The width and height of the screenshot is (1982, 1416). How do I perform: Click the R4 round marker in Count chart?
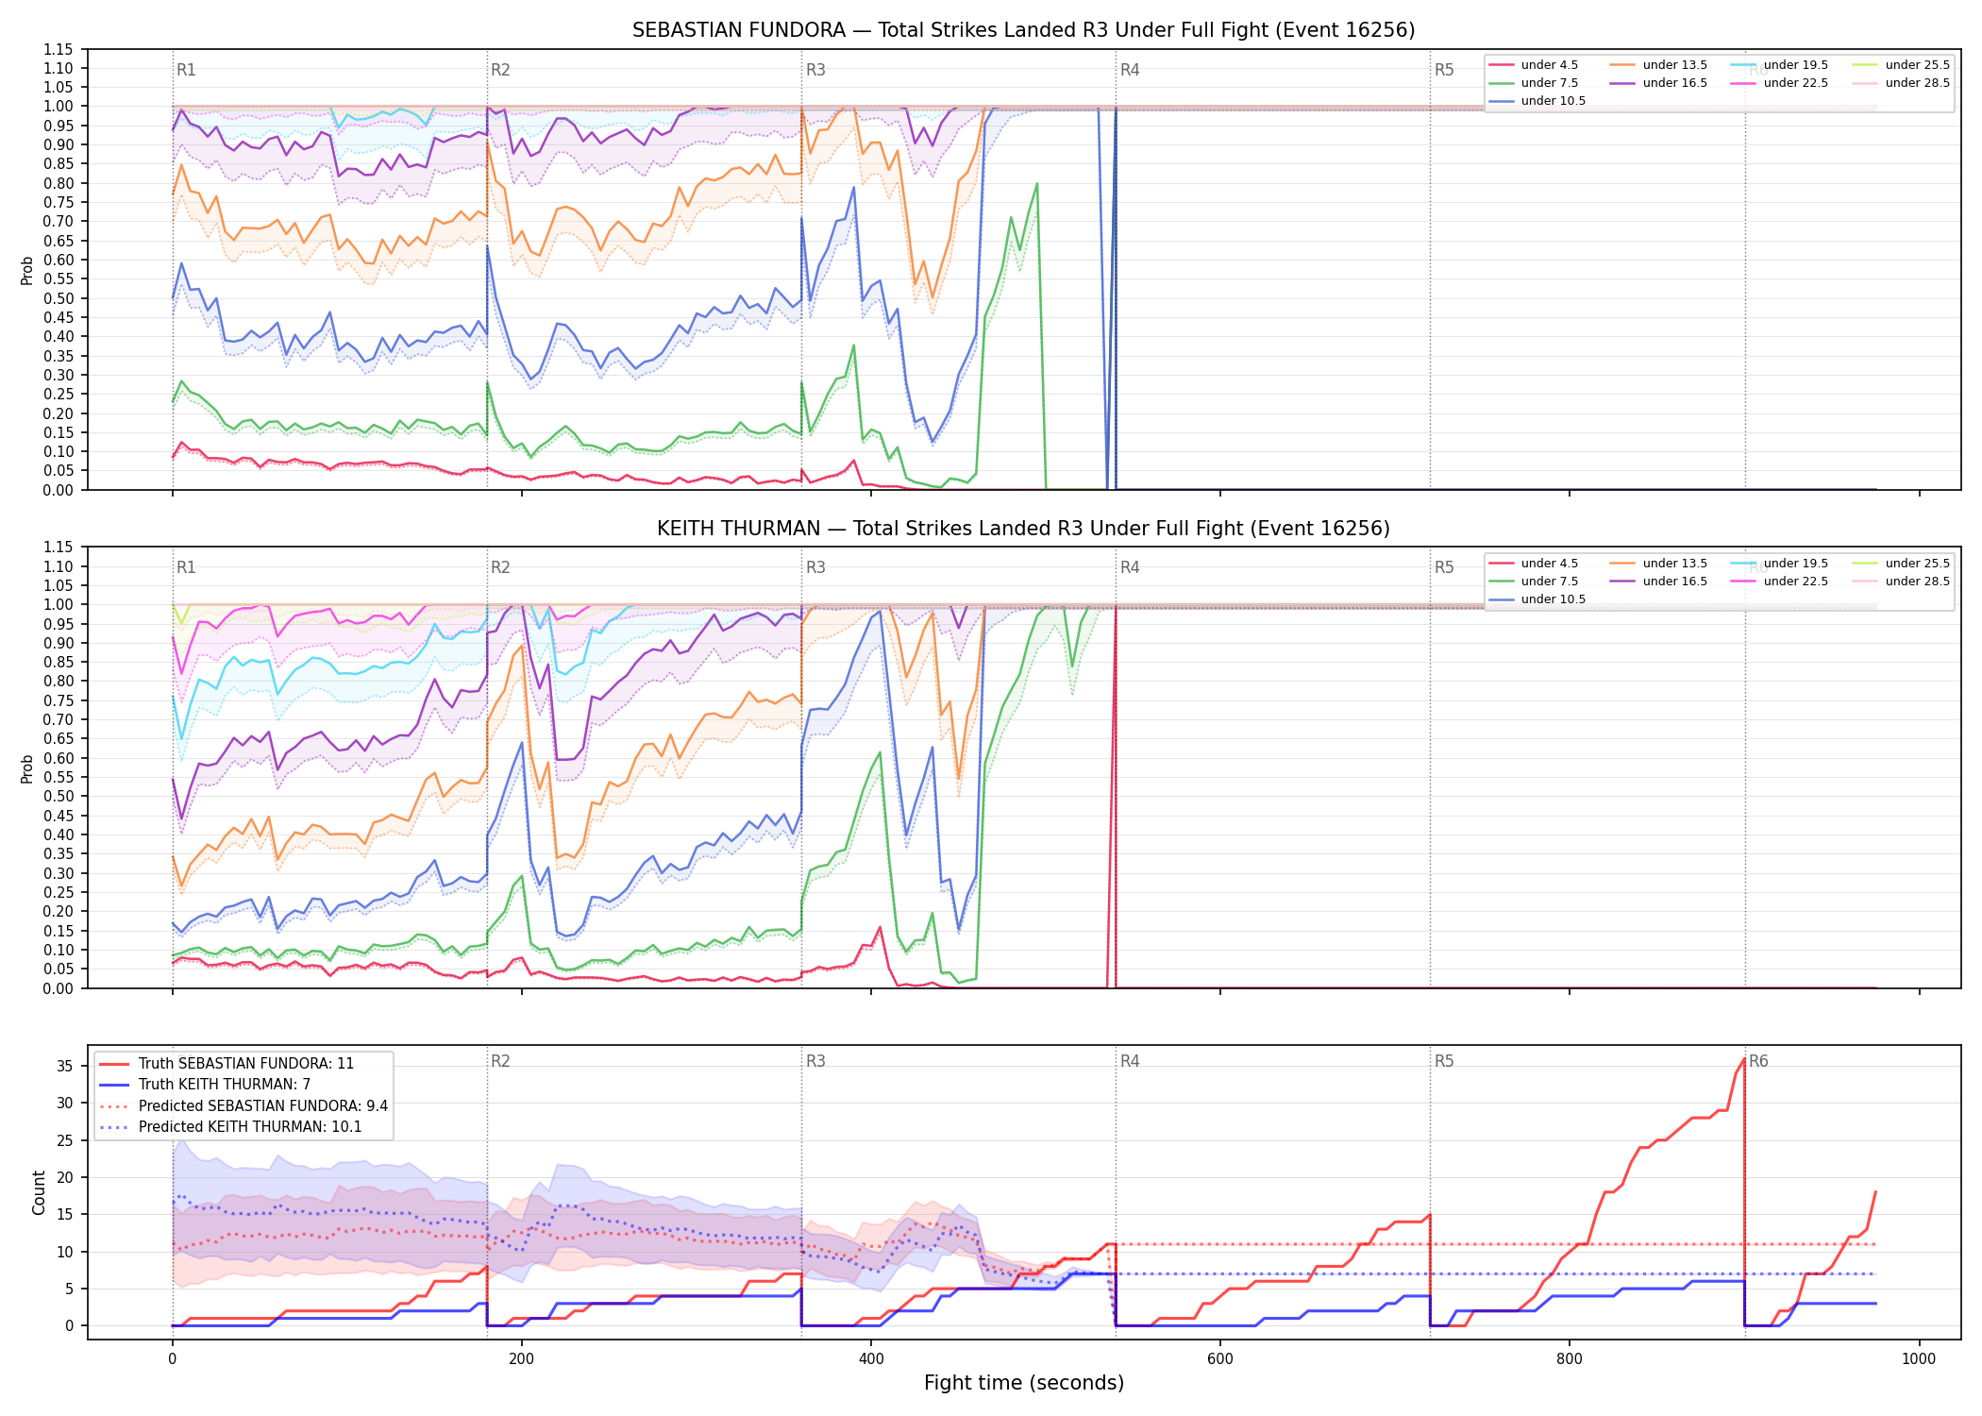[x=1130, y=1061]
